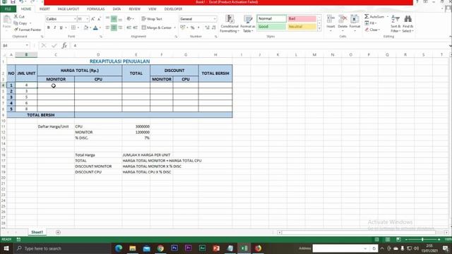Image resolution: width=452 pixels, height=254 pixels.
Task: Apply the Bad cell style
Action: tap(302, 19)
